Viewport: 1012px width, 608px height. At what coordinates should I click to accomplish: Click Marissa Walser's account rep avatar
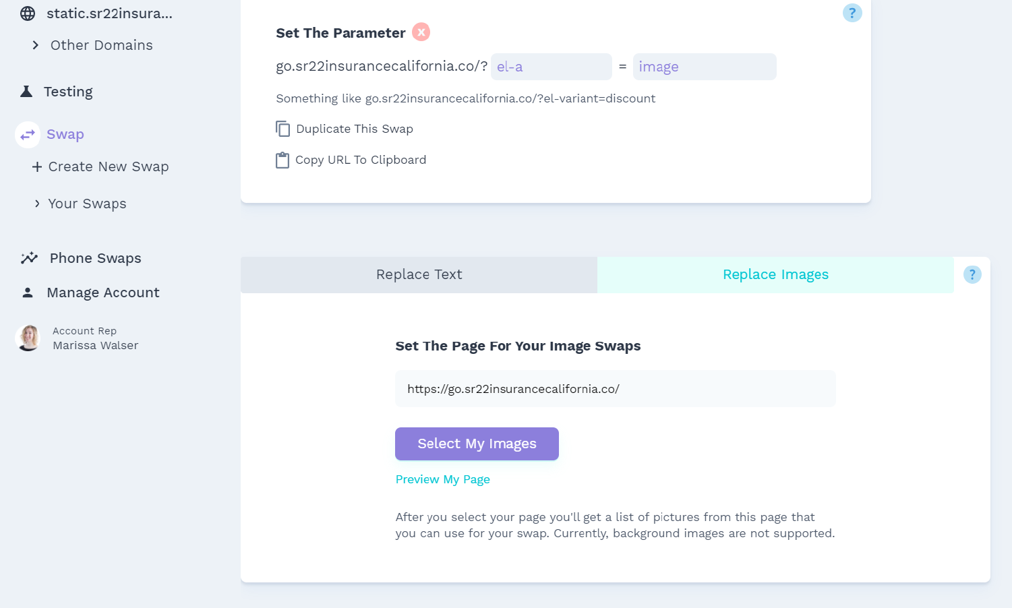coord(28,338)
